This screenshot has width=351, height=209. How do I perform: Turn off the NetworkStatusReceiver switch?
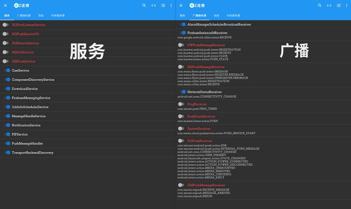tap(183, 92)
